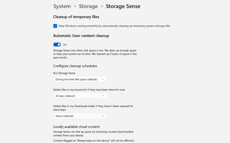Click the arrow on the Never (default) dropdown
Image resolution: width=230 pixels, height=143 pixels.
[103, 116]
